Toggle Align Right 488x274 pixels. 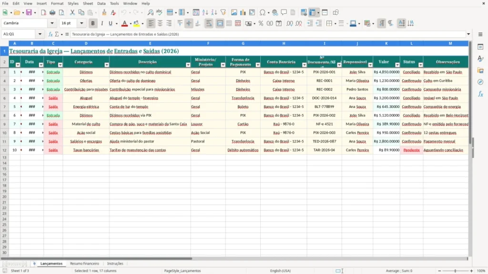[169, 23]
